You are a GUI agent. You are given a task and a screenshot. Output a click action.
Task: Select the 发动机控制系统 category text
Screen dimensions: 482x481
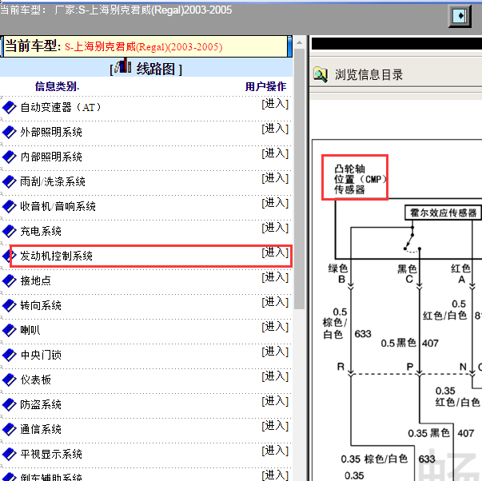click(x=56, y=256)
